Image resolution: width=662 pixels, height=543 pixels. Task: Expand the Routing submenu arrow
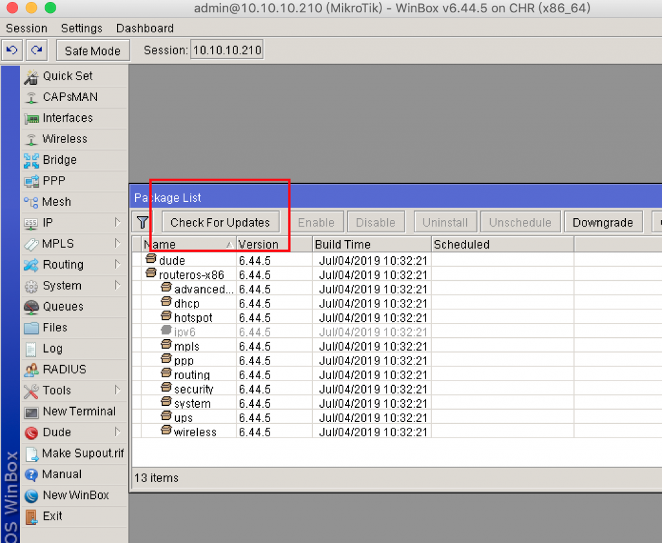[x=118, y=265]
